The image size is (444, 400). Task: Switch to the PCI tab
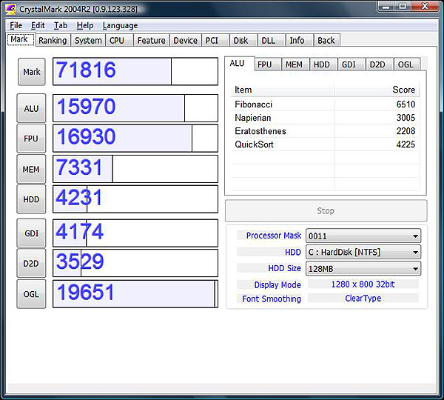[x=215, y=40]
